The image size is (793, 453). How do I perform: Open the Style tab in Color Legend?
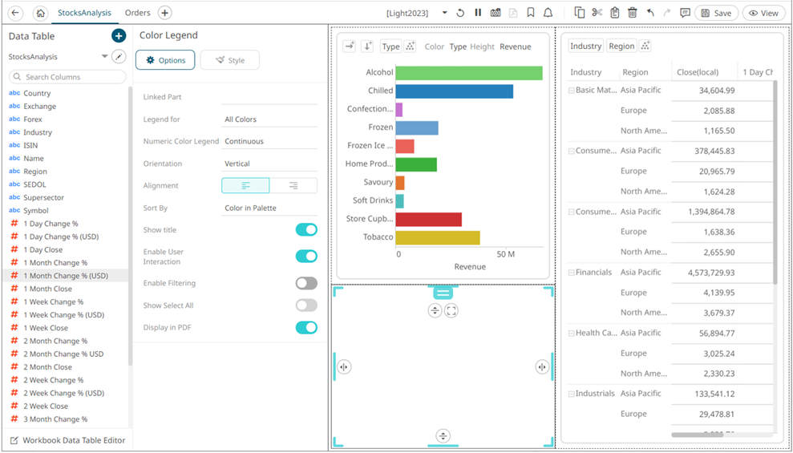tap(229, 60)
